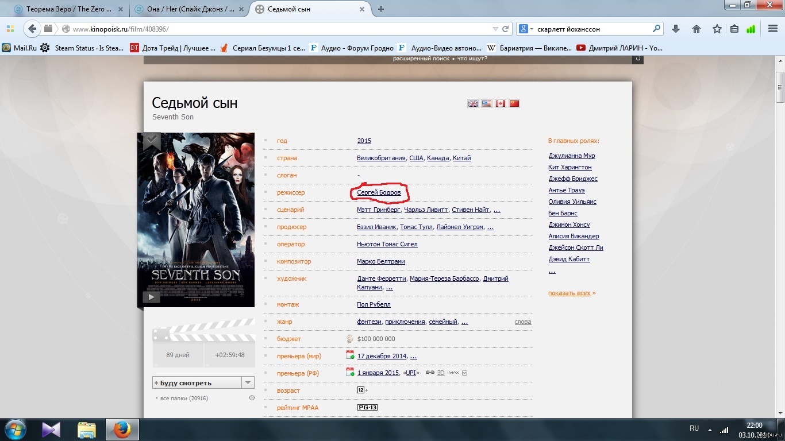785x441 pixels.
Task: Click the dollar icon next to budget
Action: (x=349, y=339)
